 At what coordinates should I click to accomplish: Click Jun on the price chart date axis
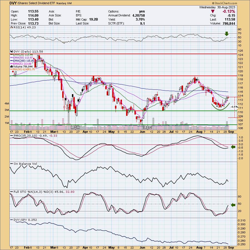(142, 132)
